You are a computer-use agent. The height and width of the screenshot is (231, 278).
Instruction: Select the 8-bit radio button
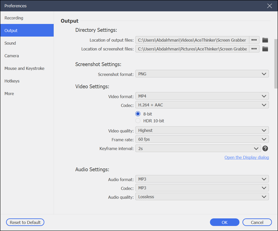tap(138, 114)
